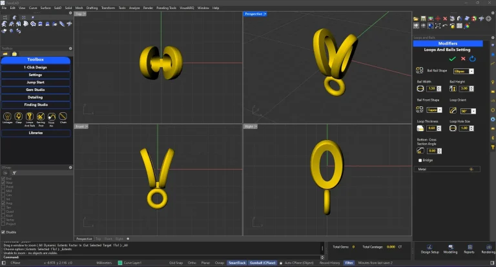This screenshot has height=267, width=496.
Task: Open the SubD menu
Action: click(58, 8)
